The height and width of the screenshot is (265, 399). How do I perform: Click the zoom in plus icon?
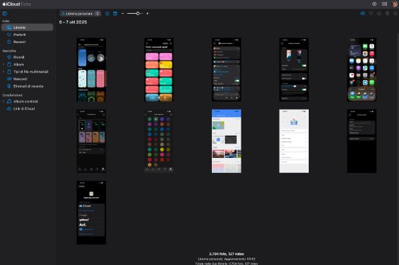pos(147,13)
